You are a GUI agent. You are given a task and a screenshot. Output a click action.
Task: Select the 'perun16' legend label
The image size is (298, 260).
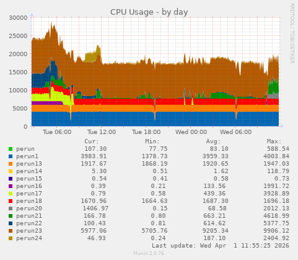tap(29, 186)
